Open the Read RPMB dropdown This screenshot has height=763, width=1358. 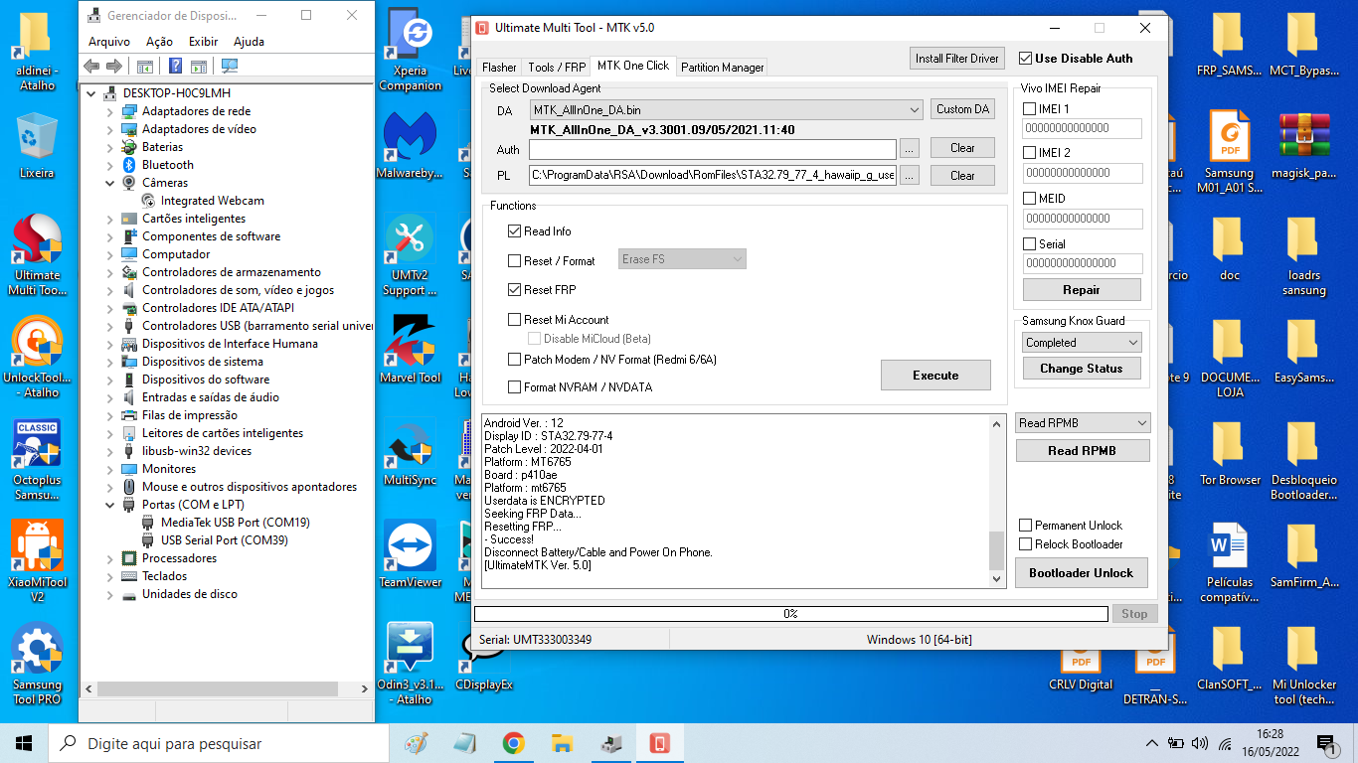click(1083, 423)
